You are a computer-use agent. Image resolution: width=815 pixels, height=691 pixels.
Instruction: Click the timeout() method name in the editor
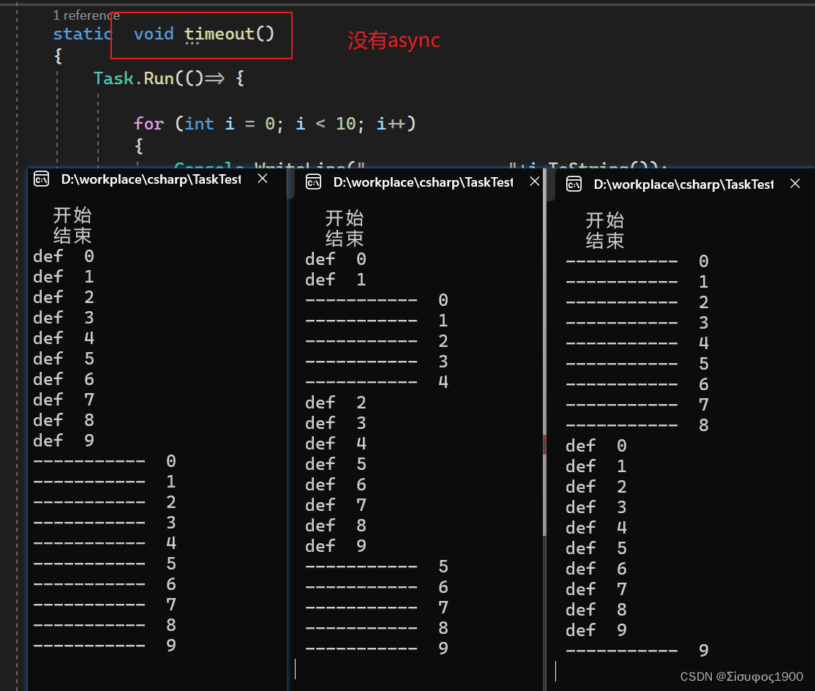click(218, 33)
